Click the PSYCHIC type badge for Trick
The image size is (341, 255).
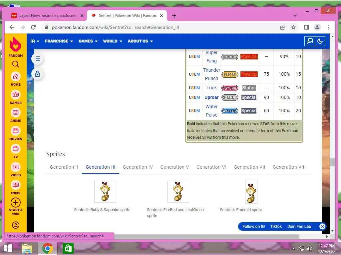[230, 88]
